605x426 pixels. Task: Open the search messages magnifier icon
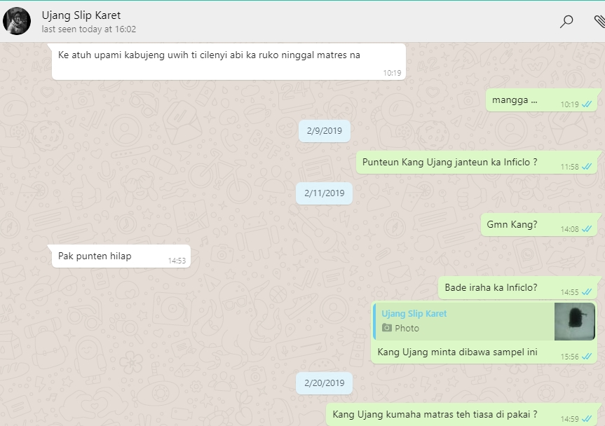tap(566, 22)
